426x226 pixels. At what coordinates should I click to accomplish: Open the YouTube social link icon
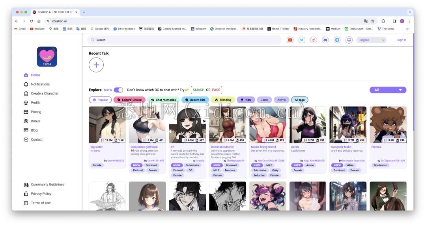click(290, 40)
